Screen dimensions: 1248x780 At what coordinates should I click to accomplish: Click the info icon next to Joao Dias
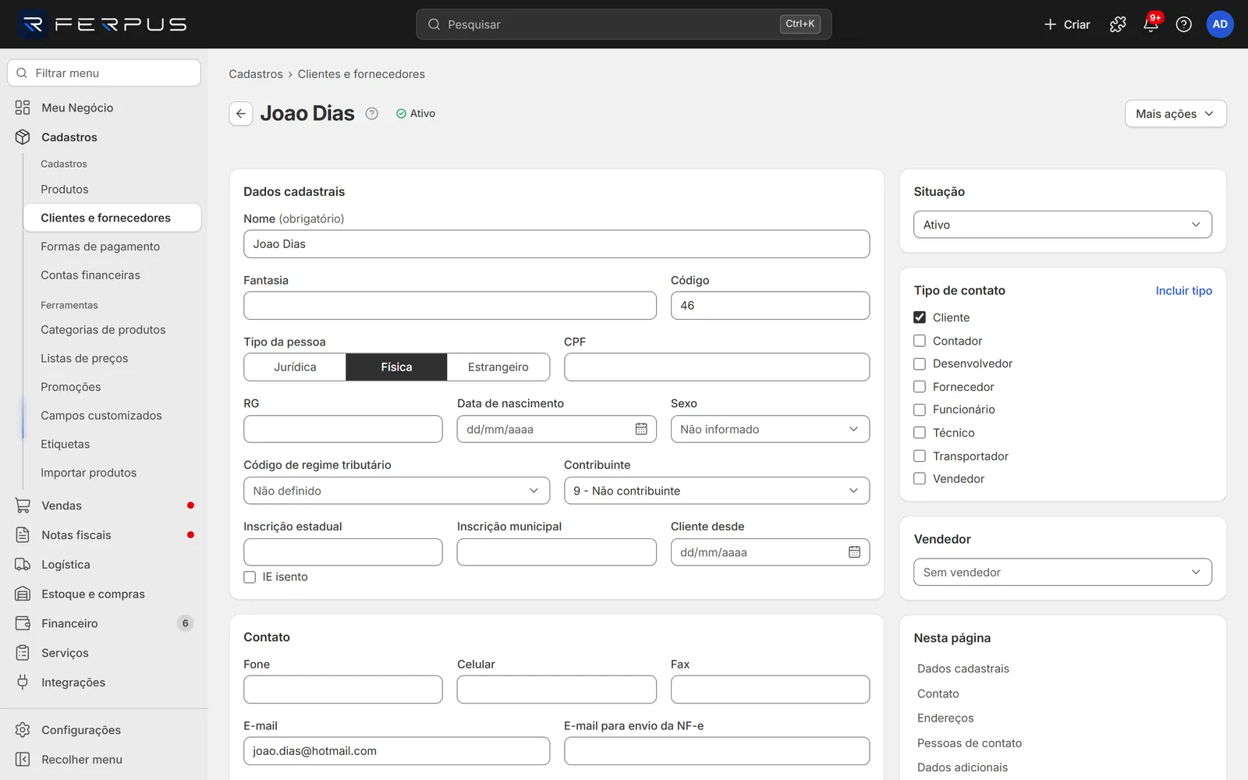[x=372, y=113]
